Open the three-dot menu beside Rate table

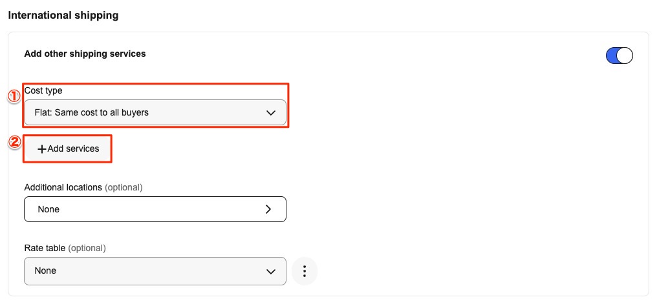(x=305, y=272)
